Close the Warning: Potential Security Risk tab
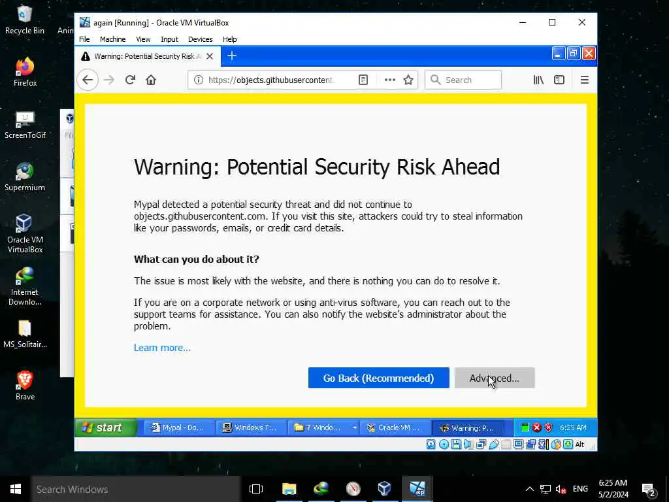The image size is (669, 502). point(210,56)
